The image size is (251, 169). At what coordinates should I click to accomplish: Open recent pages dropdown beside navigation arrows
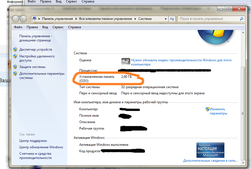click(29, 19)
